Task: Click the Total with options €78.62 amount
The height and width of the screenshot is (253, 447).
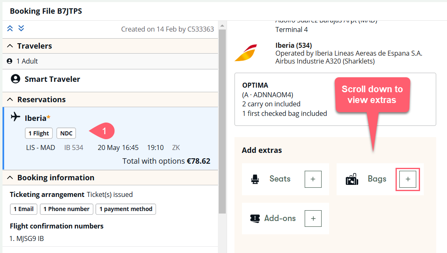Action: pyautogui.click(x=166, y=161)
